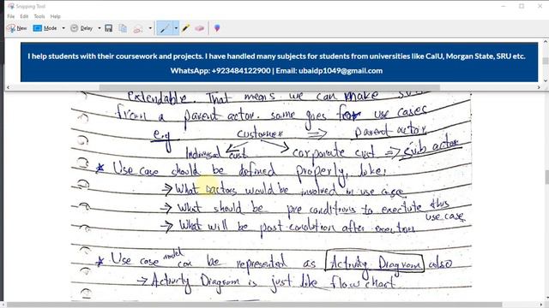Click the Delay button
Image resolution: width=549 pixels, height=308 pixels.
(x=81, y=28)
